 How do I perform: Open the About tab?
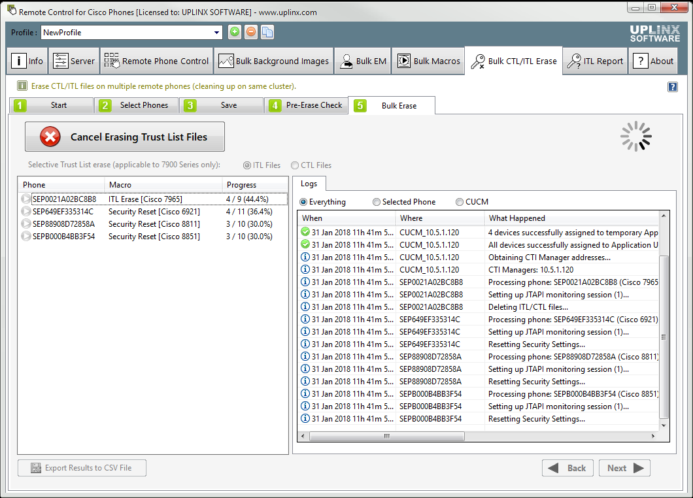[652, 61]
